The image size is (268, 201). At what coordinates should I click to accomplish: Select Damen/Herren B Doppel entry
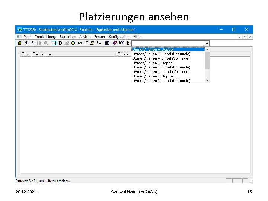coord(168,63)
